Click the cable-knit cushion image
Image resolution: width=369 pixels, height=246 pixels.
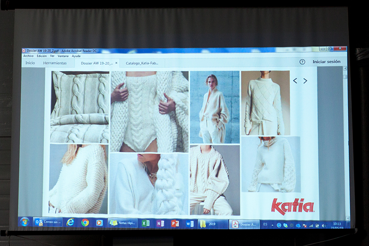click(80, 107)
